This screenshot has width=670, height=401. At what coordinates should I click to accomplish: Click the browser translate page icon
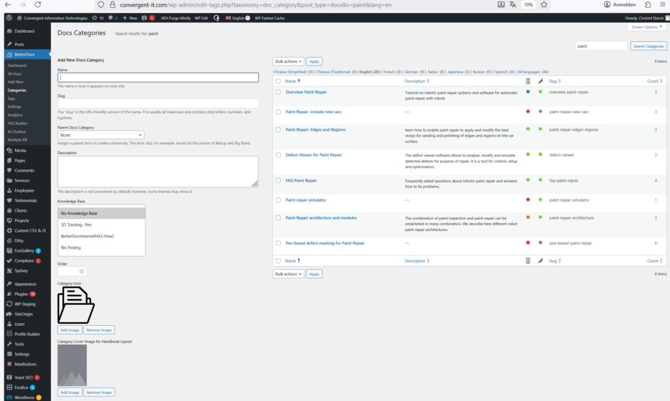(x=513, y=5)
